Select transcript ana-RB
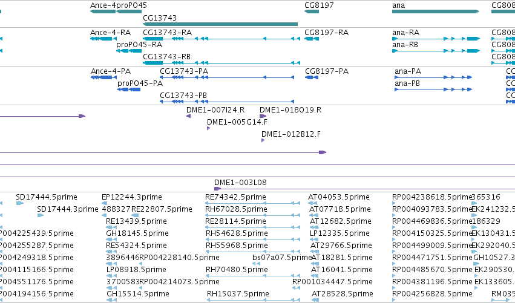Image resolution: width=515 pixels, height=303 pixels. [436, 51]
